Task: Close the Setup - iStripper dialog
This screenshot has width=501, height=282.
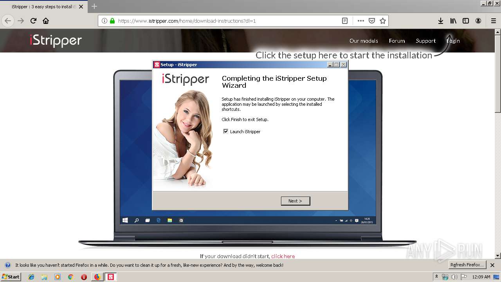Action: coord(344,65)
